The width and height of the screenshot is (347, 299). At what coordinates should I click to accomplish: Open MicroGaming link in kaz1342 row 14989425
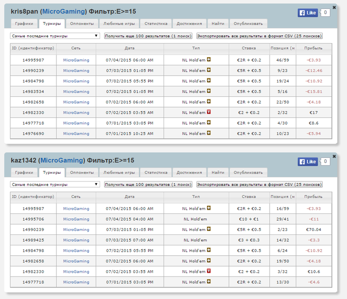tap(76, 240)
